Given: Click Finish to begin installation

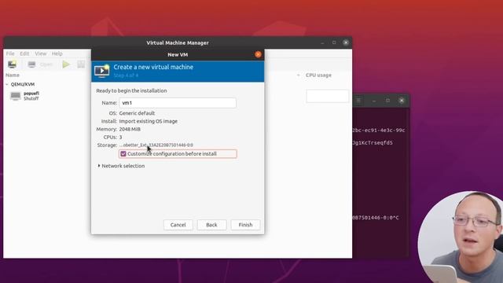Looking at the screenshot, I should pyautogui.click(x=245, y=225).
